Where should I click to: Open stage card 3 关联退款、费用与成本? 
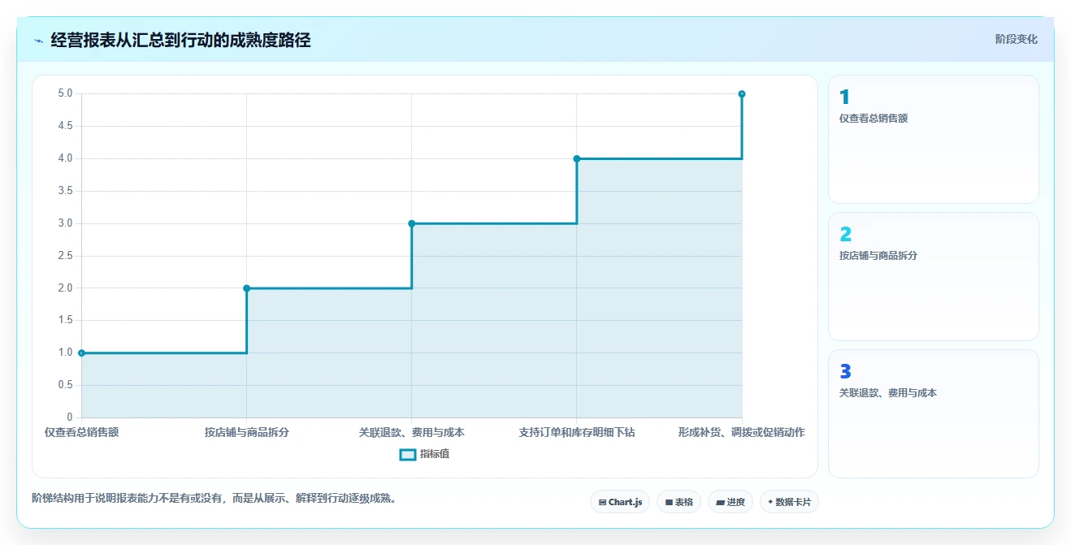933,413
